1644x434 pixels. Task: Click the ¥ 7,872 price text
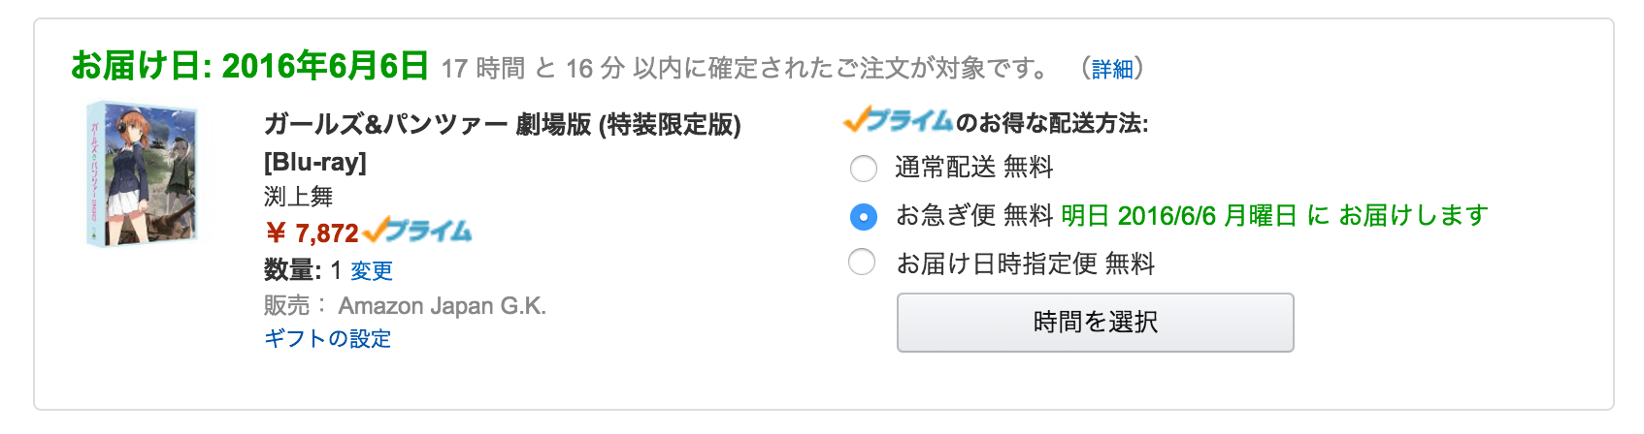[312, 233]
